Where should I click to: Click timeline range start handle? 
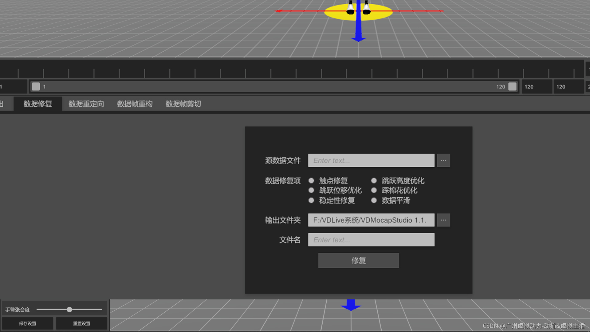point(36,87)
